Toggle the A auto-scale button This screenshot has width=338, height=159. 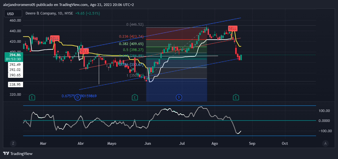pyautogui.click(x=325, y=143)
